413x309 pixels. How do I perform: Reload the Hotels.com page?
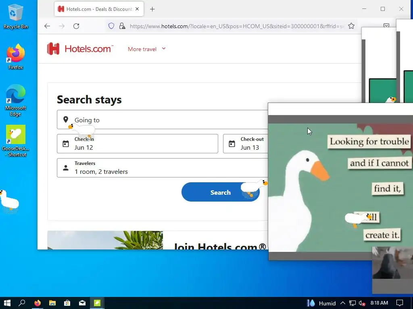click(76, 26)
